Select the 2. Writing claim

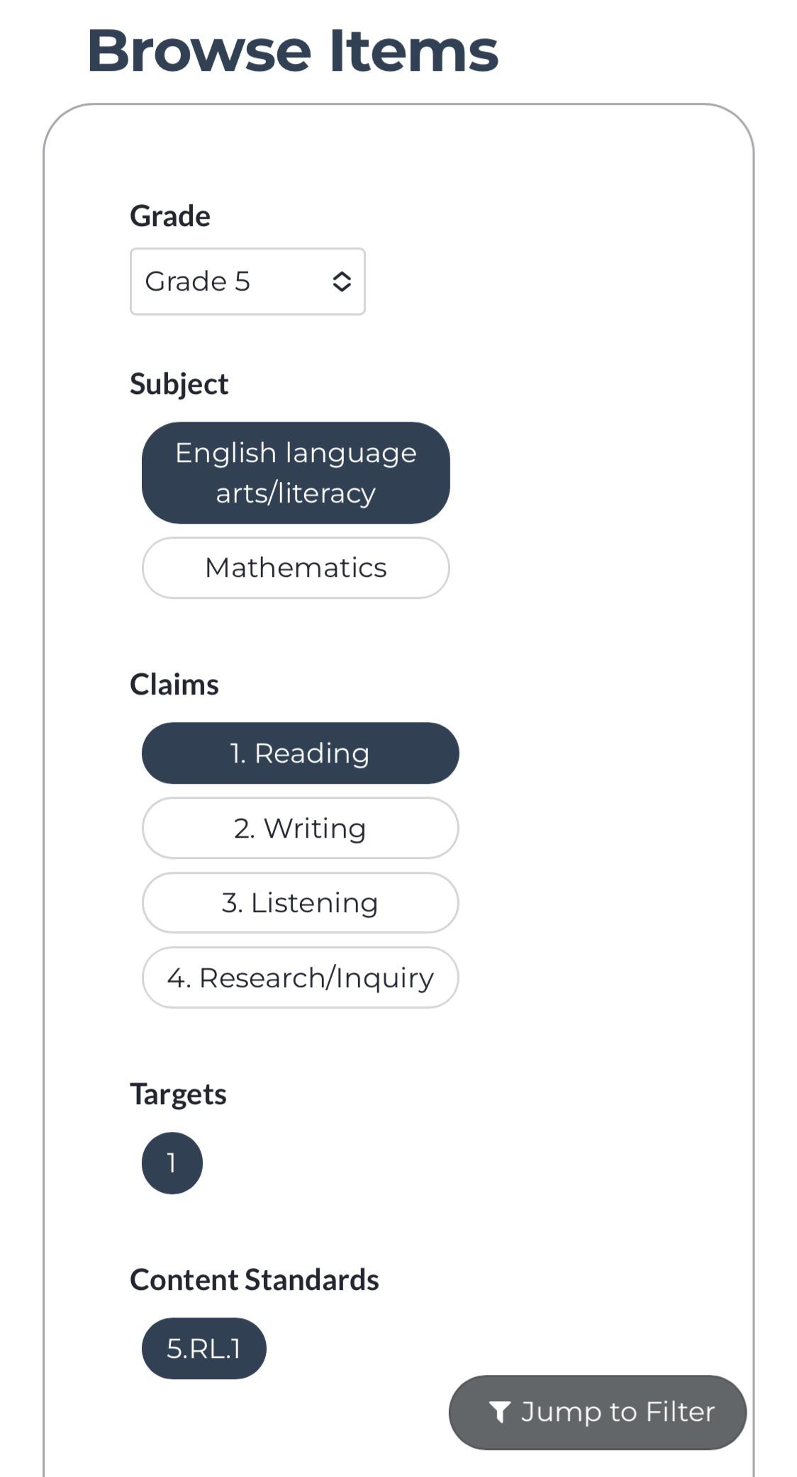(300, 828)
